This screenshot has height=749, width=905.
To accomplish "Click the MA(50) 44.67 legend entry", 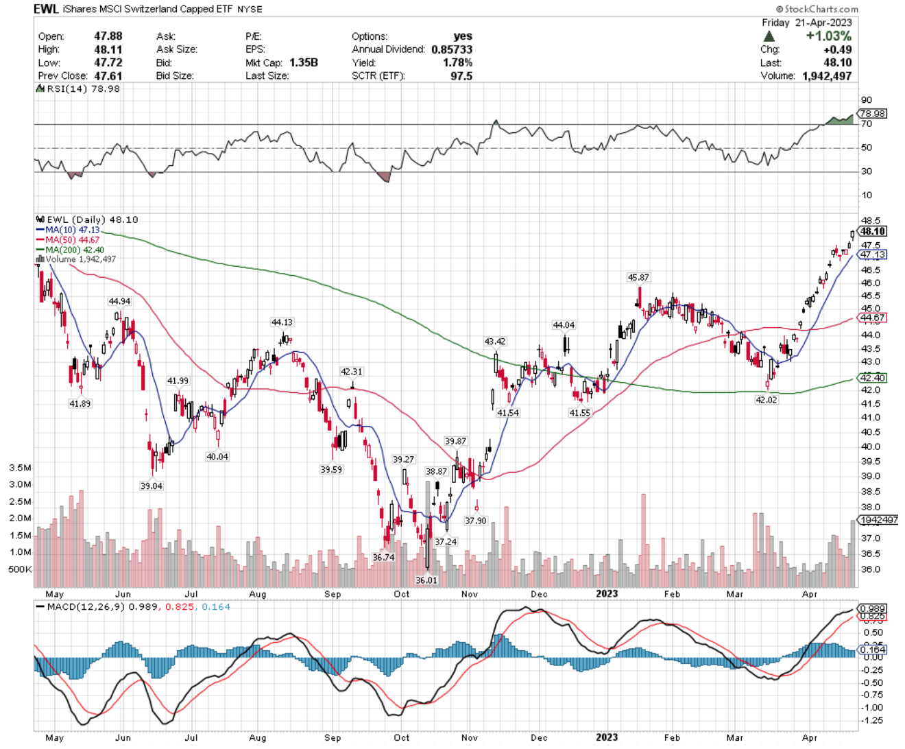I will click(68, 240).
